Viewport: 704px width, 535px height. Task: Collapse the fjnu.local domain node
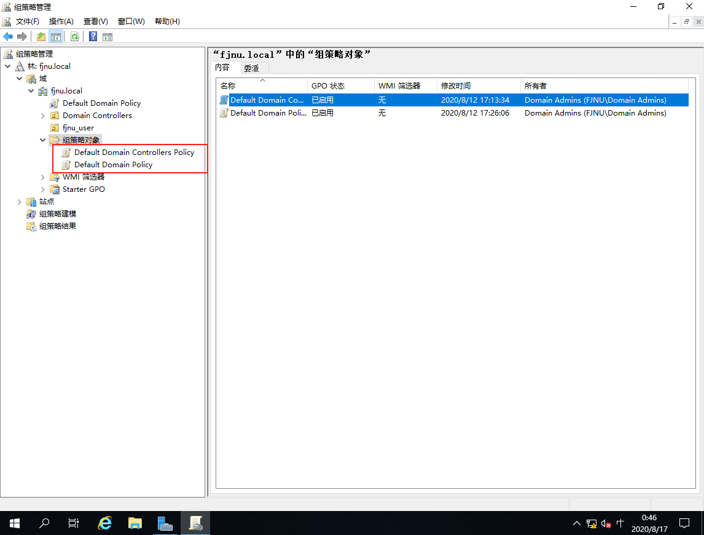click(31, 91)
